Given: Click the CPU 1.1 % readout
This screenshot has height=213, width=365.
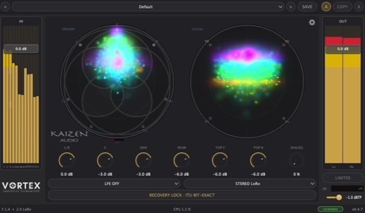Looking at the screenshot, I should coord(182,209).
